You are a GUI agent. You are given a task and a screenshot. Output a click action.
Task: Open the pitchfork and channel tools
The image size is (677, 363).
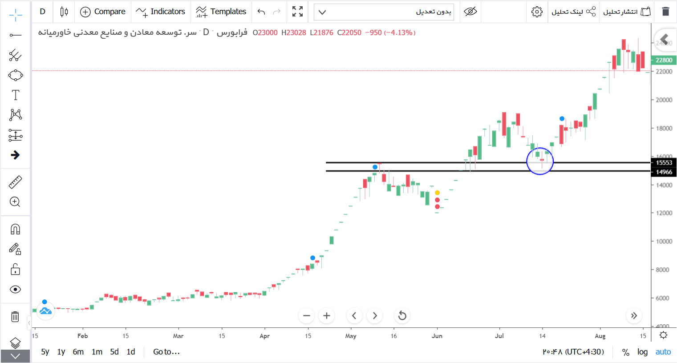pos(15,55)
